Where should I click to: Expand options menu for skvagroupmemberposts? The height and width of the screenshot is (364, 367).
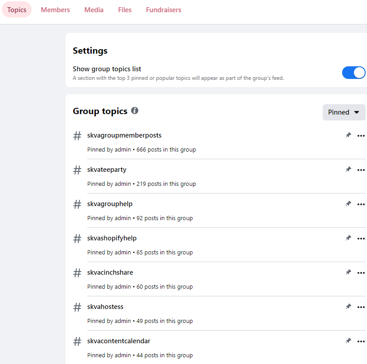click(361, 135)
